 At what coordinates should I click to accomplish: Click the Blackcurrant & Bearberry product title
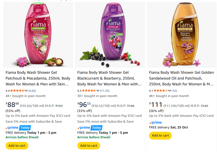point(110,78)
